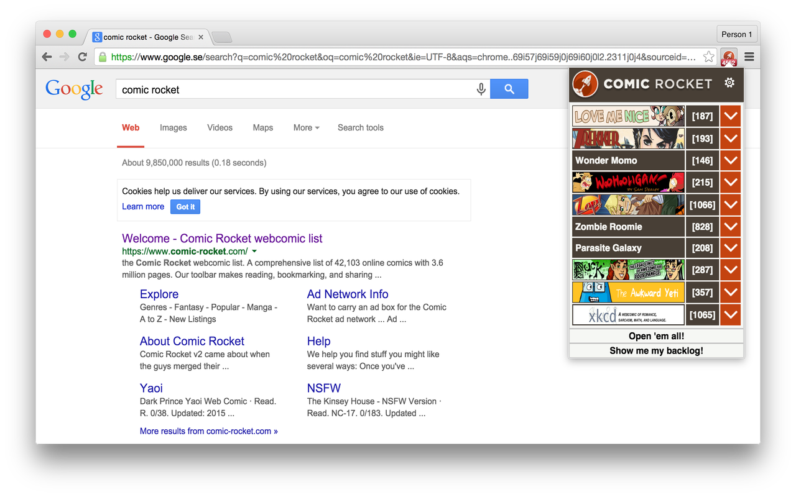Open Search tools

(x=361, y=127)
